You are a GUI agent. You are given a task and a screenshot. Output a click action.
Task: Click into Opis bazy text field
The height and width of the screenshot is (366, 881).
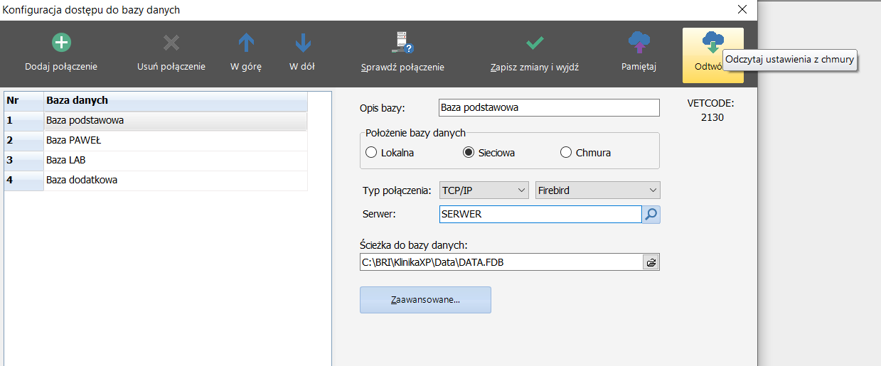click(550, 107)
